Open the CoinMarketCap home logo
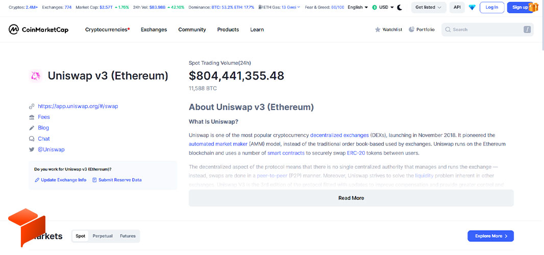Viewport: 544px width, 255px height. tap(38, 30)
